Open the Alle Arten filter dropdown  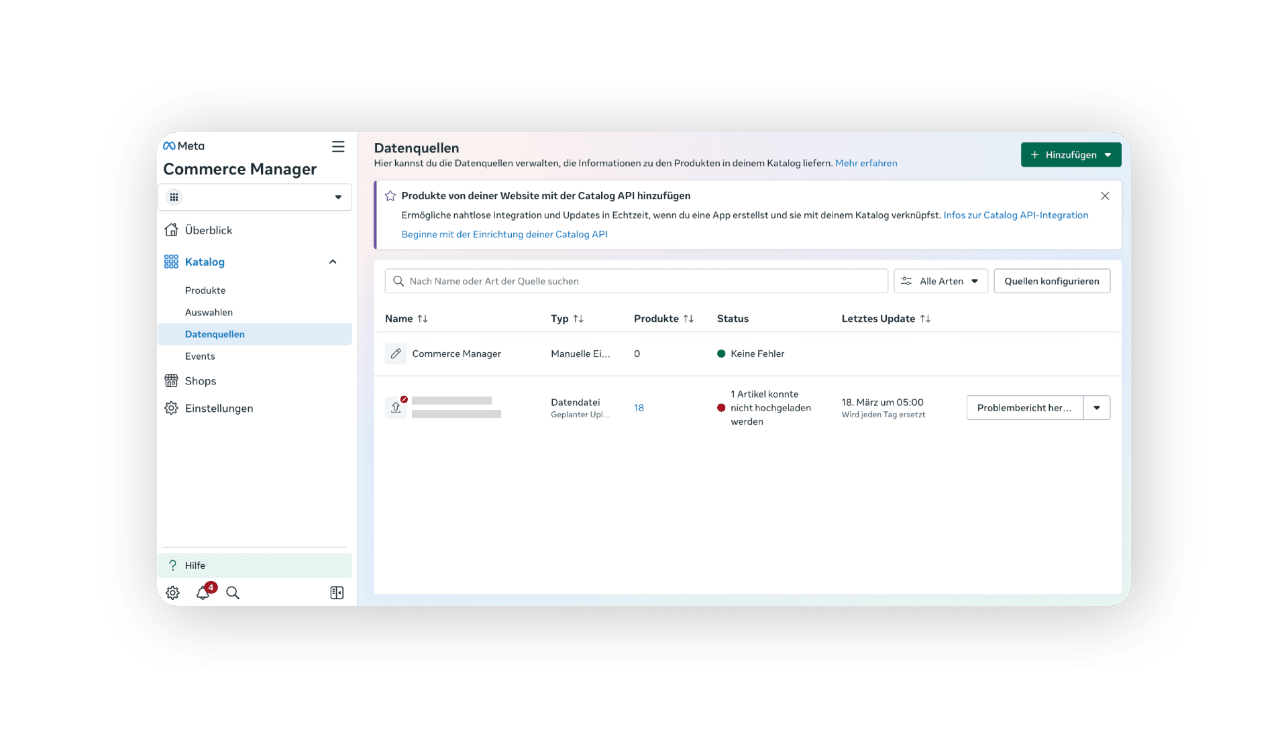941,281
